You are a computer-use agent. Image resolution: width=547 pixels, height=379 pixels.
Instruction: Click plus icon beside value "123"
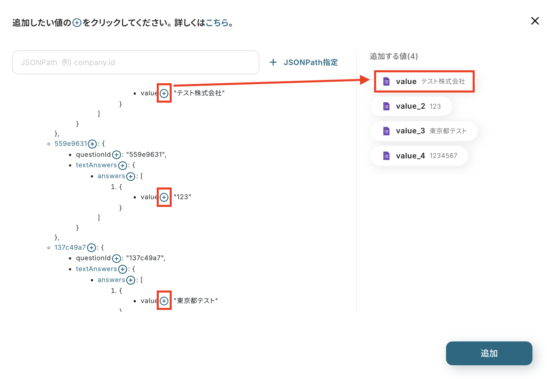pyautogui.click(x=164, y=197)
